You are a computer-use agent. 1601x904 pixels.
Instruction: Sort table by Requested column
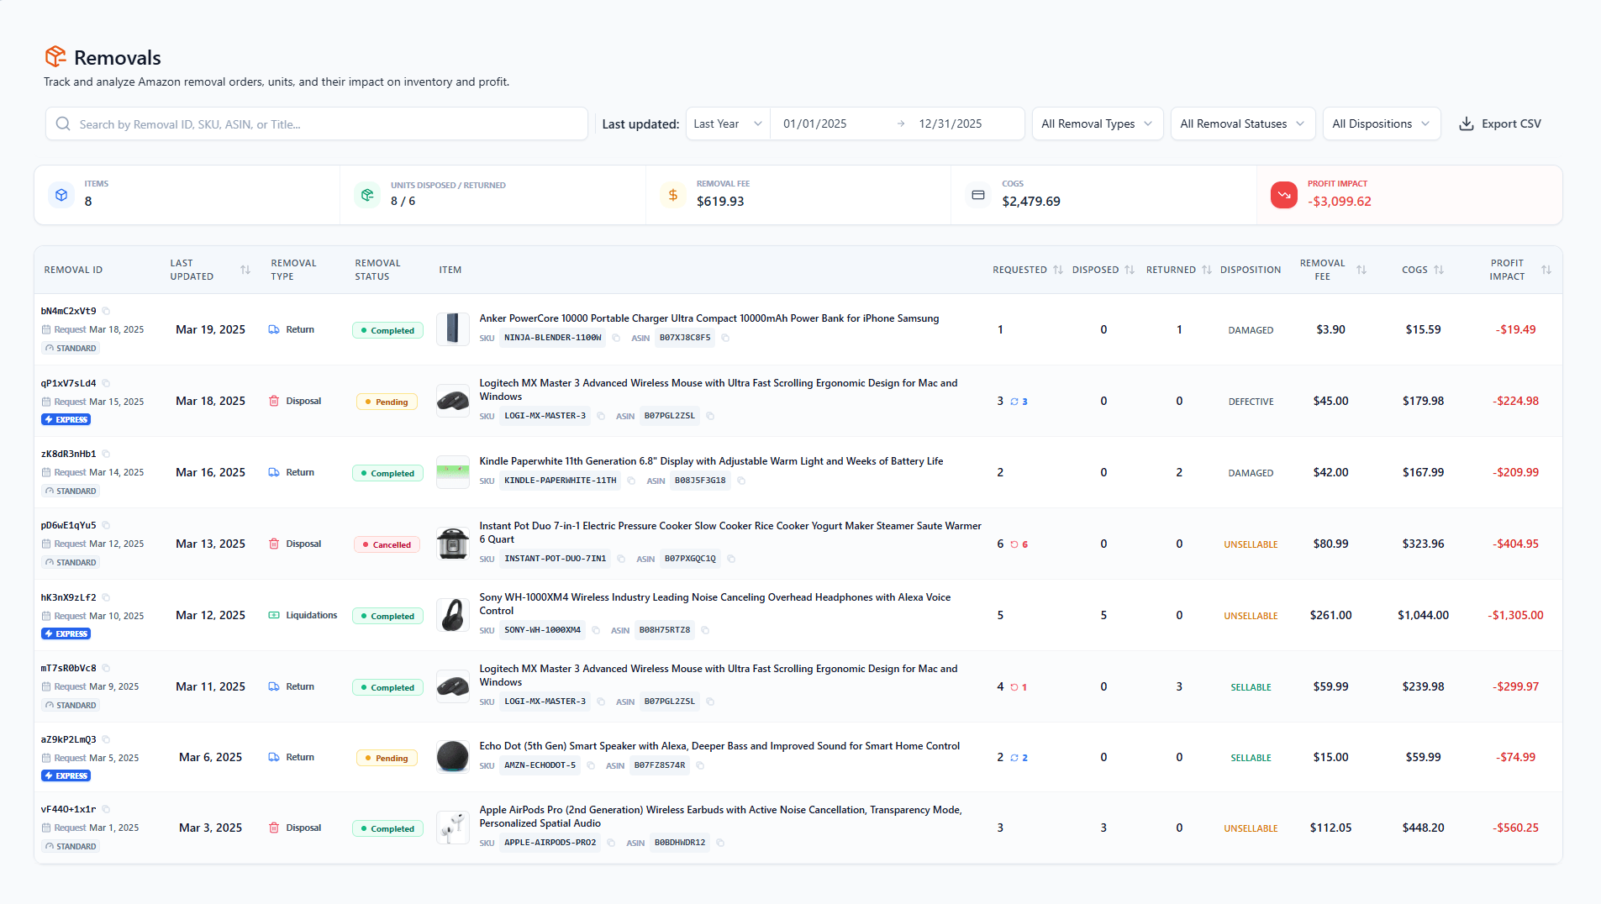[1057, 270]
